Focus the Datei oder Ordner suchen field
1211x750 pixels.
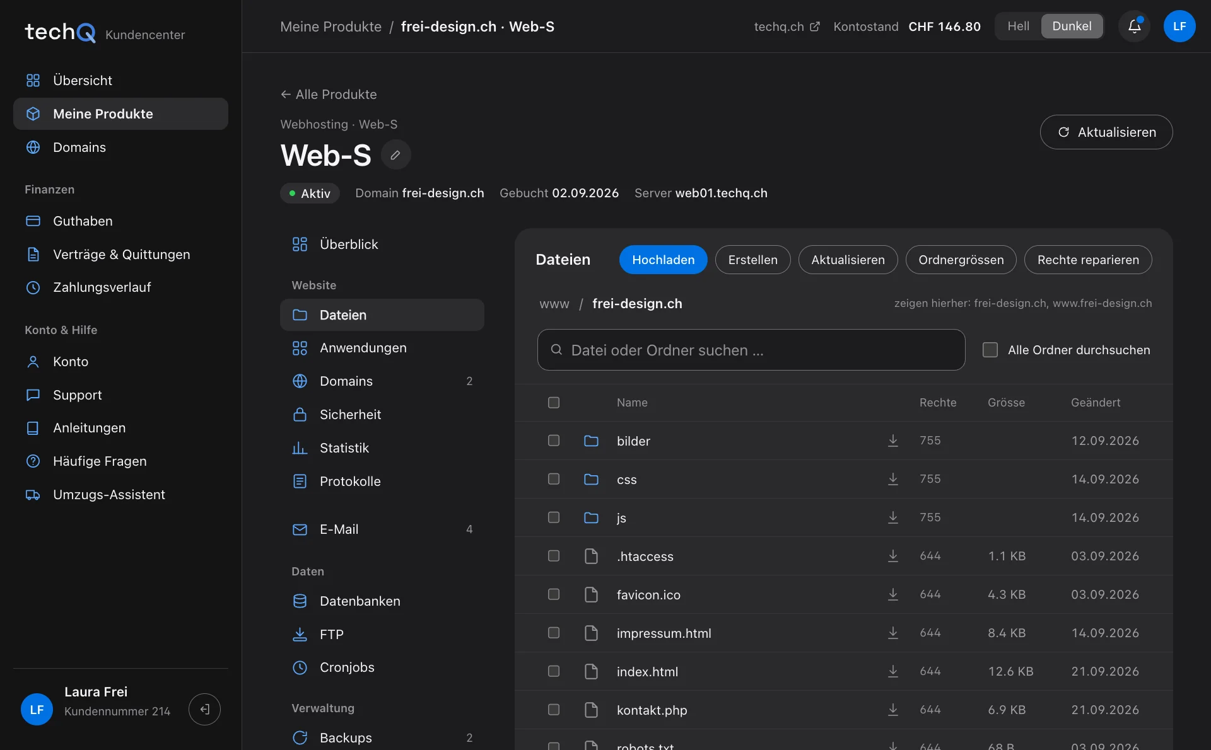click(751, 350)
